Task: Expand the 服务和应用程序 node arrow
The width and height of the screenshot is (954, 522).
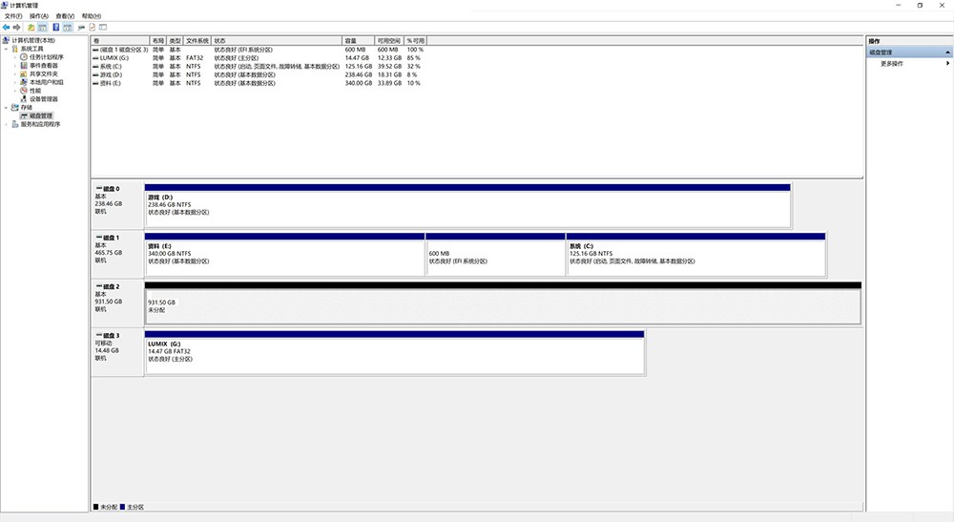Action: click(x=7, y=124)
